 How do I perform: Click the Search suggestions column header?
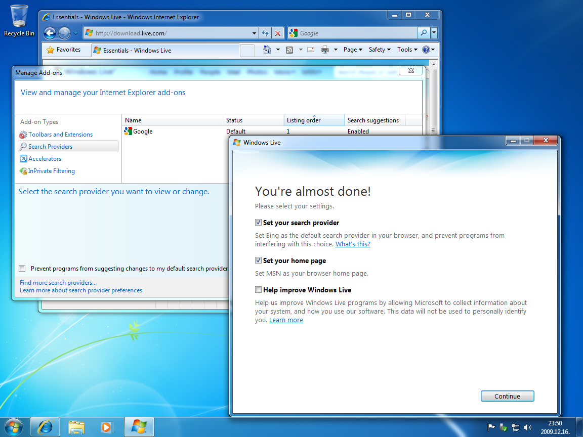coord(375,120)
